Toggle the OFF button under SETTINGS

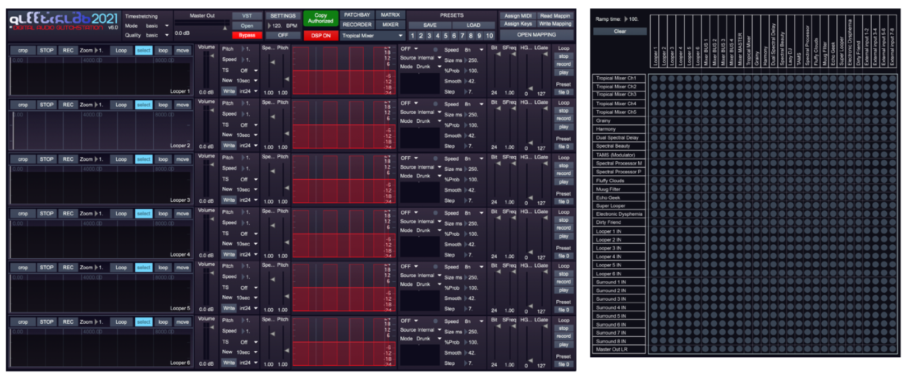click(283, 35)
